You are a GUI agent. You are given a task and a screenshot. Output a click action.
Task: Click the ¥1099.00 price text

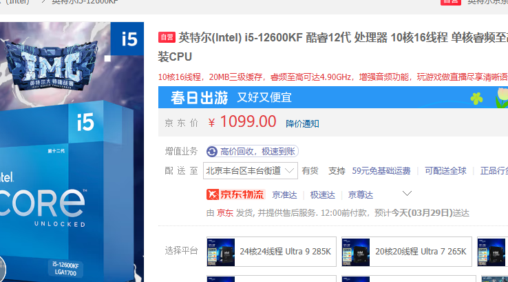coord(242,122)
